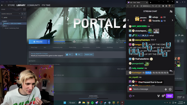This screenshot has width=187, height=105.
Task: Open the emote picker smiley icon
Action: pyautogui.click(x=170, y=89)
